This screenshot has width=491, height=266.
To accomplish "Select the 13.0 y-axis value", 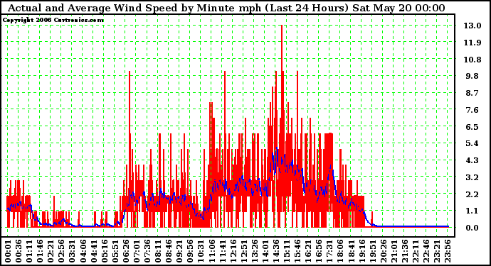I will click(472, 26).
